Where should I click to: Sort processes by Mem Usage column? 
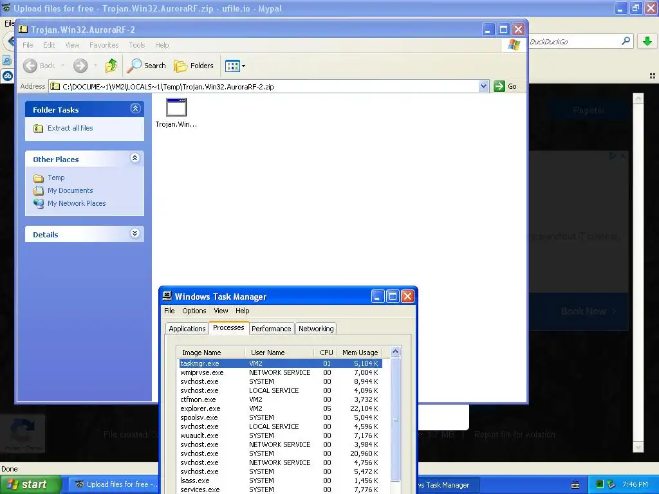point(360,352)
